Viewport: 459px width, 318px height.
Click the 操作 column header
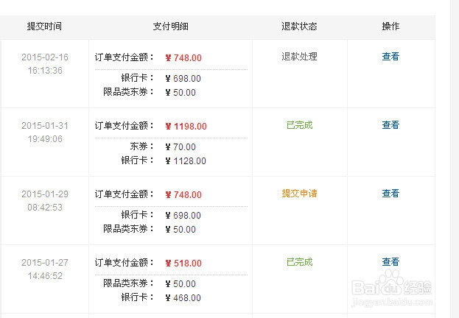pyautogui.click(x=390, y=26)
